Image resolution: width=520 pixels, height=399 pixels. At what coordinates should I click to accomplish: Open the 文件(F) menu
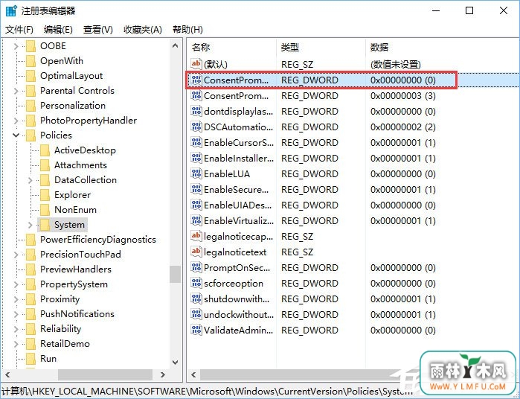coord(19,30)
